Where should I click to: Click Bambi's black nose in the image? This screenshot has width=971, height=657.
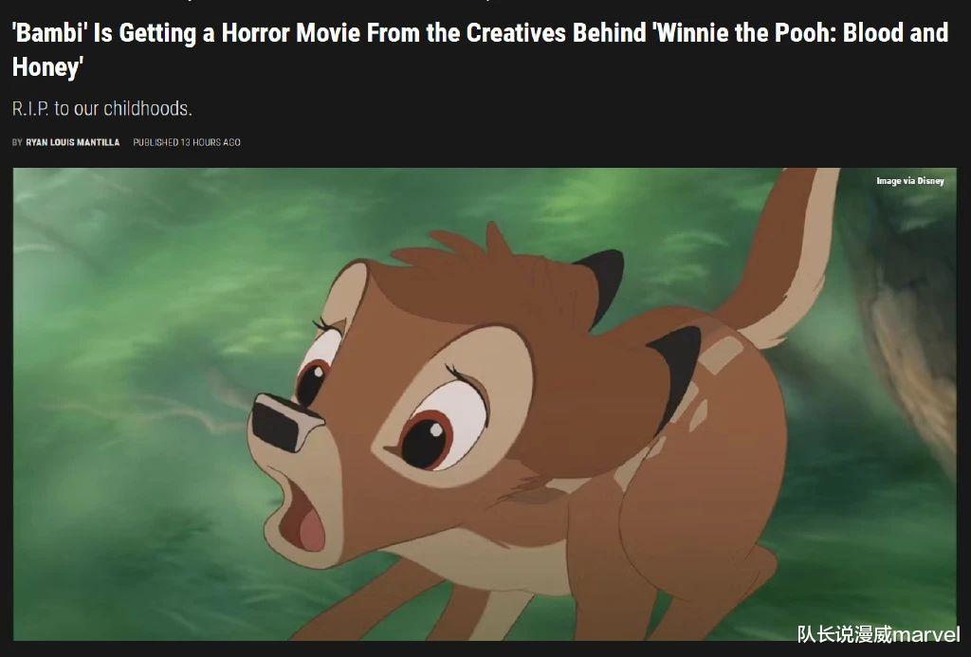tap(286, 422)
